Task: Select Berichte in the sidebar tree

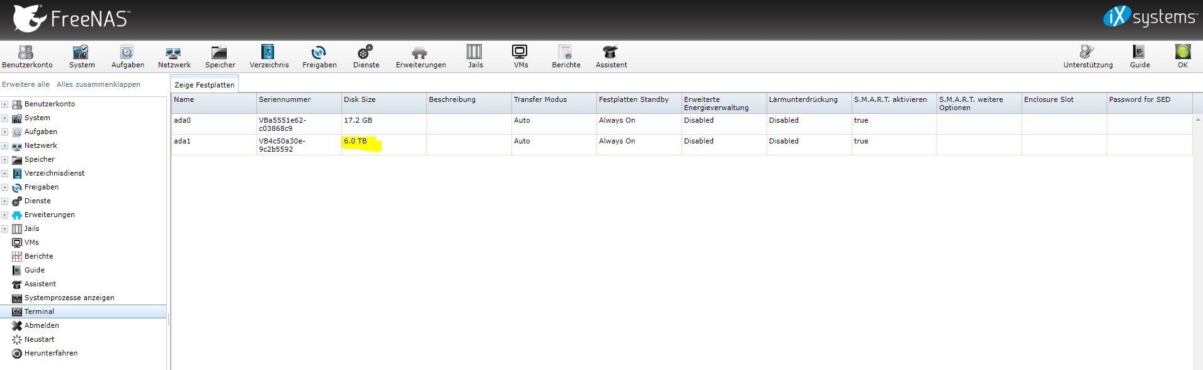Action: tap(38, 256)
